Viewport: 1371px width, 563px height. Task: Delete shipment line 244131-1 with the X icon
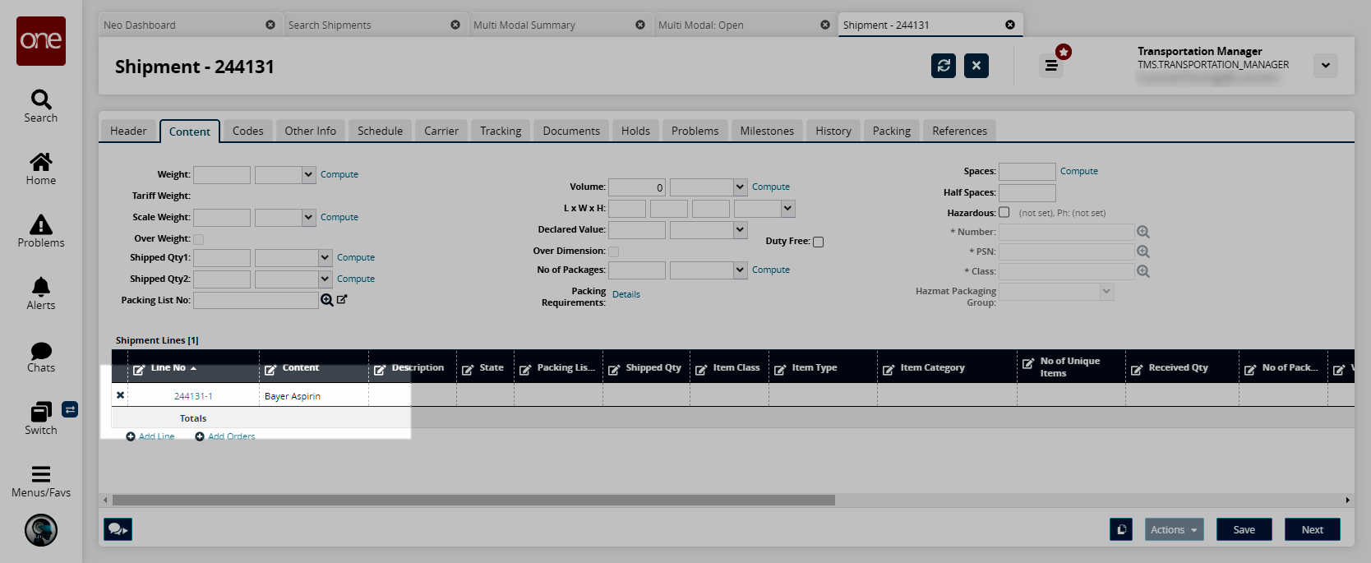pos(121,395)
